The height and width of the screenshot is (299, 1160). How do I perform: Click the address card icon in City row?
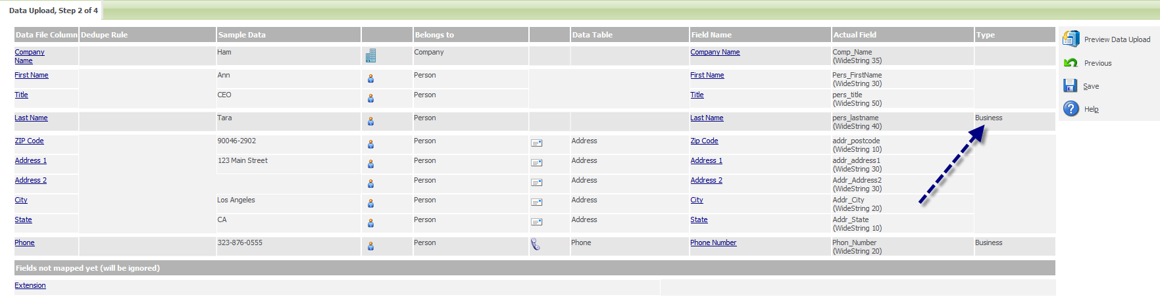click(536, 202)
